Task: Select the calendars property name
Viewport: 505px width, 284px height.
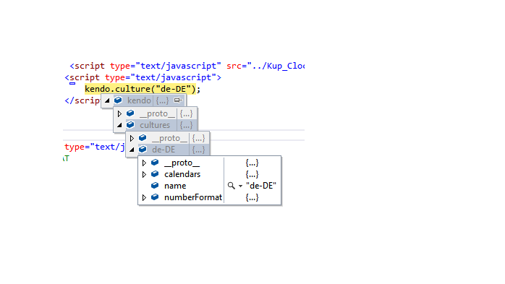Action: [x=182, y=174]
